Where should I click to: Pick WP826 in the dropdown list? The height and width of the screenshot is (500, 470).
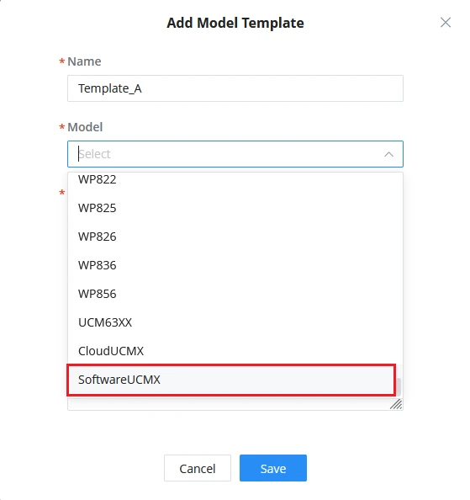235,237
